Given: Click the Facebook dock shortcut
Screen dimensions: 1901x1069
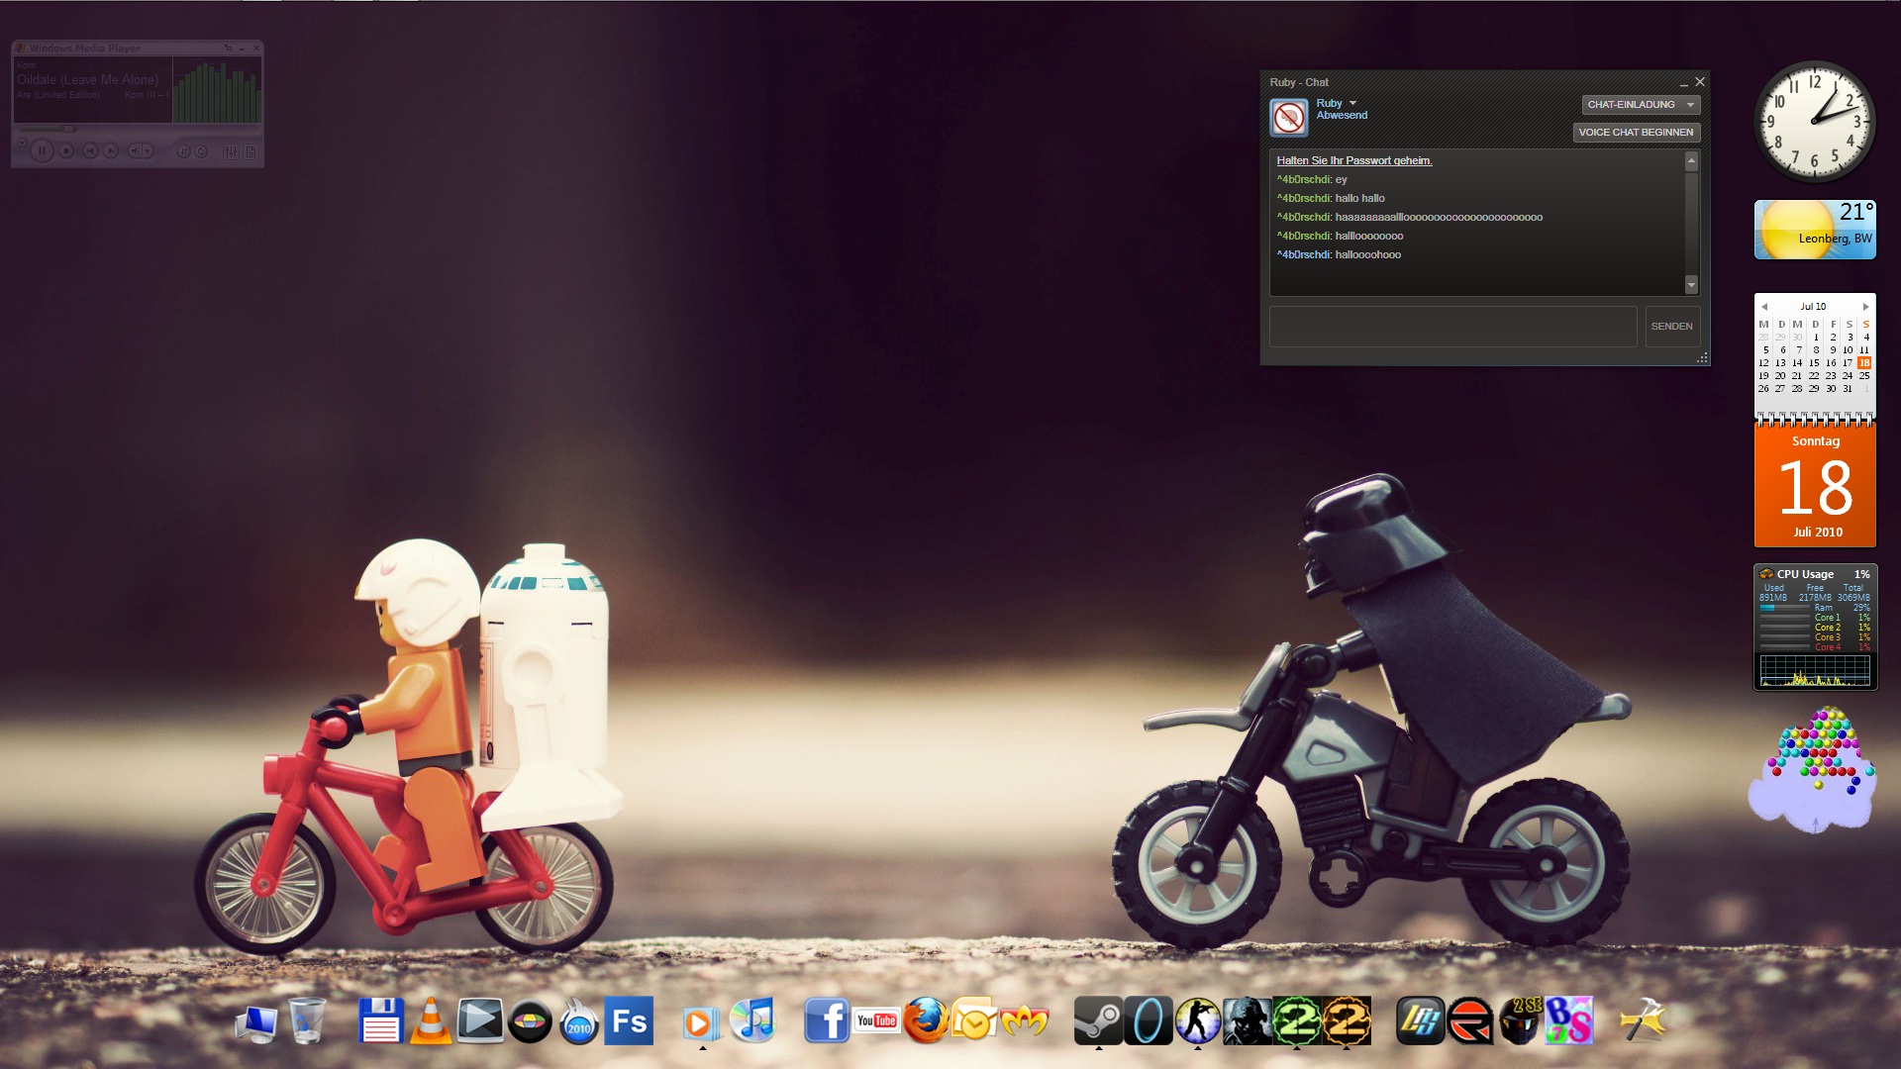Looking at the screenshot, I should (826, 1020).
